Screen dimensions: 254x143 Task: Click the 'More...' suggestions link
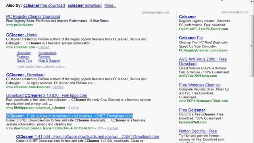coord(110,5)
